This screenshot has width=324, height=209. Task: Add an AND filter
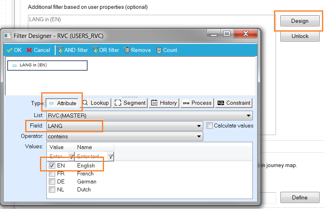pyautogui.click(x=72, y=50)
